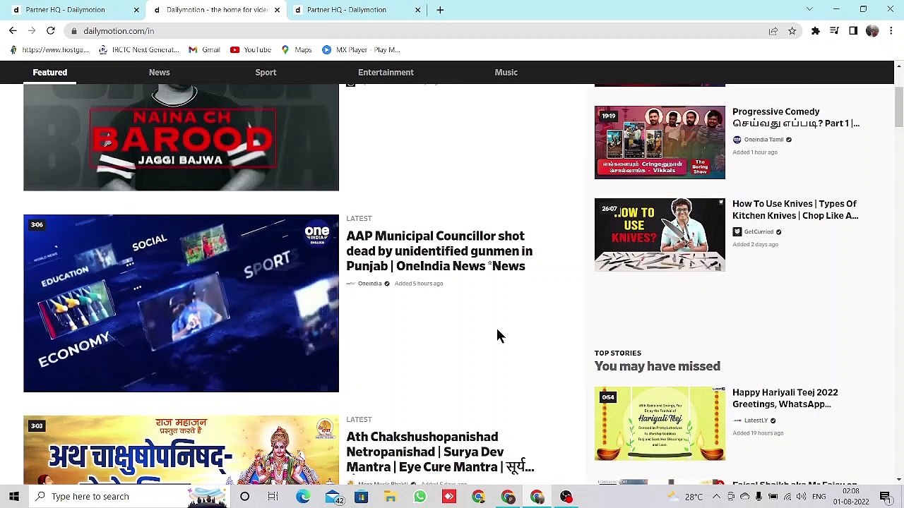
Task: Open red app icon next to WhatsApp
Action: point(449,497)
